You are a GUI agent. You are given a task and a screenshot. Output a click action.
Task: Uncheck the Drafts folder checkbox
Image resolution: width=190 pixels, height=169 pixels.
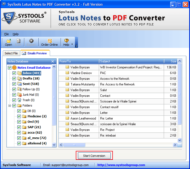(x=14, y=78)
